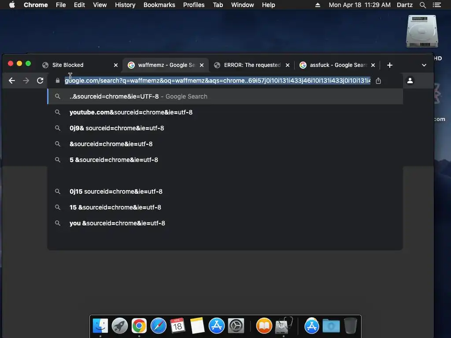Open the Chrome profile avatar
Image resolution: width=451 pixels, height=338 pixels.
click(x=410, y=81)
